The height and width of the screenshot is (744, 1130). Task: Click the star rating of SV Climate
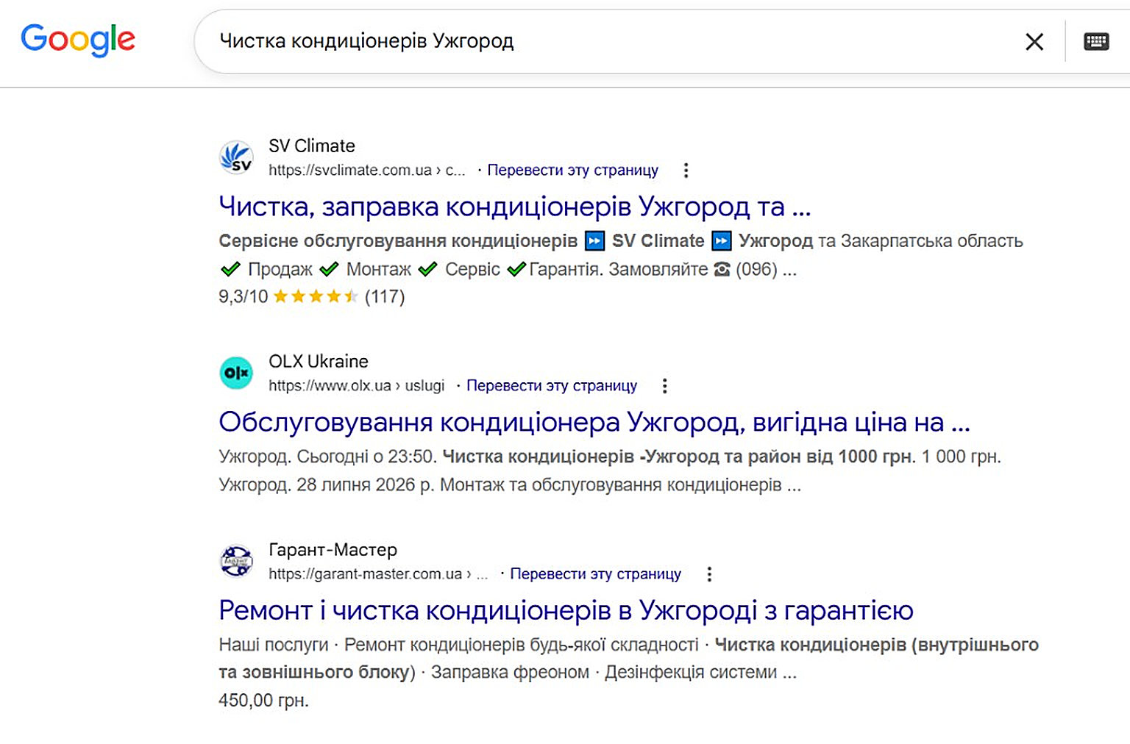pos(316,296)
